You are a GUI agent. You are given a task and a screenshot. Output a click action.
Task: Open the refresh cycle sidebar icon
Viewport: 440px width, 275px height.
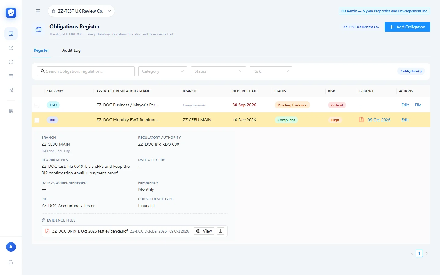coord(11,62)
